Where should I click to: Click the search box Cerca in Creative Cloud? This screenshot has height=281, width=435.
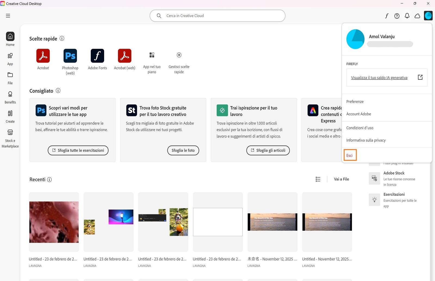click(217, 16)
